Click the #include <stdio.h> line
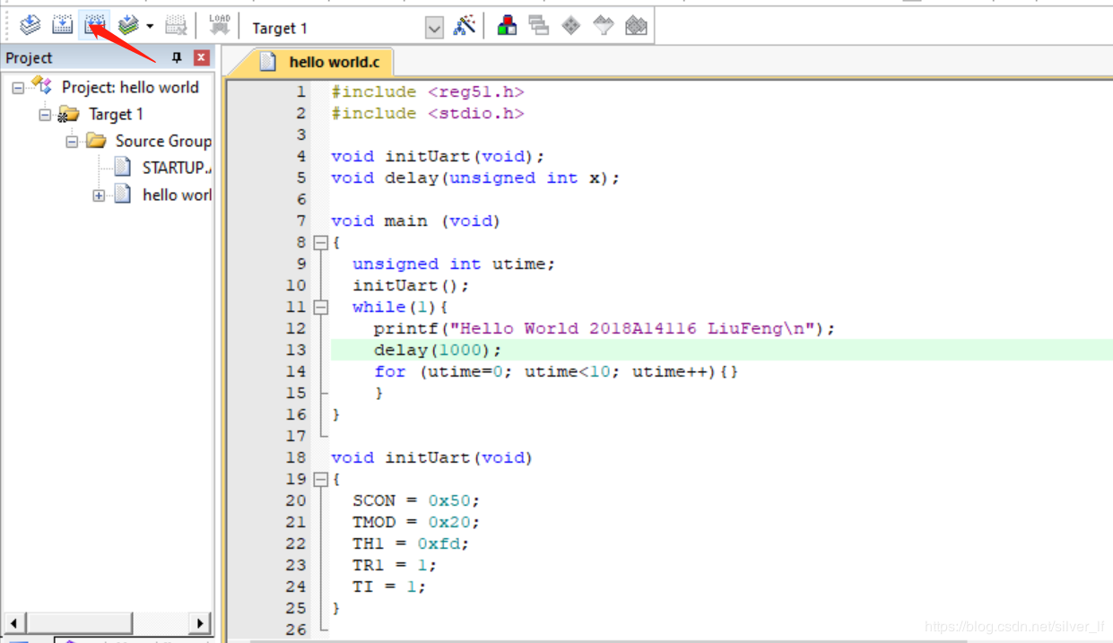The width and height of the screenshot is (1113, 643). point(427,113)
